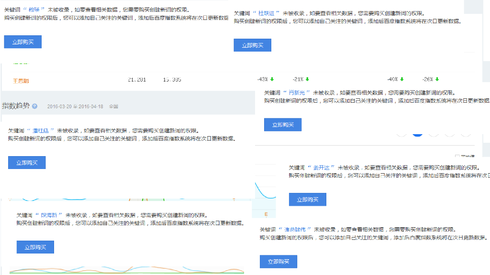This screenshot has width=490, height=275.
Task: Open the 2016-03-20 至 2016-04-18 date range picker
Action: click(x=75, y=106)
